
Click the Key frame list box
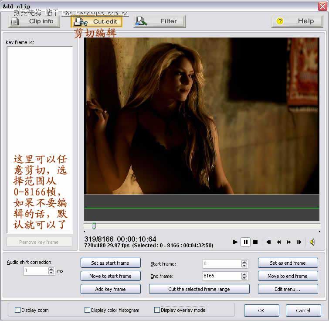(40, 140)
